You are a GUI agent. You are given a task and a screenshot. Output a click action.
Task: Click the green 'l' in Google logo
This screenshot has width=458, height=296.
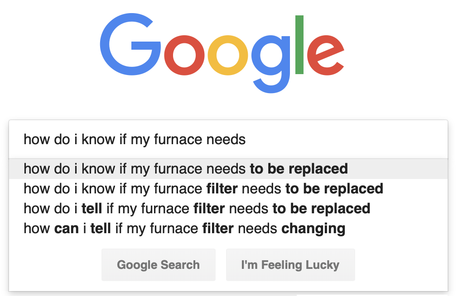coord(299,45)
